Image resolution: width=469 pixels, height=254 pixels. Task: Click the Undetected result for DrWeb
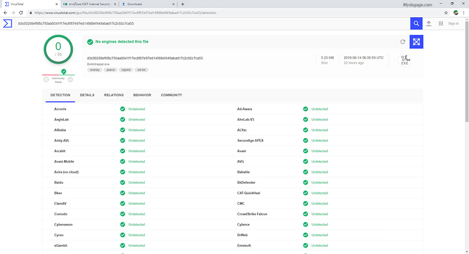click(320, 235)
